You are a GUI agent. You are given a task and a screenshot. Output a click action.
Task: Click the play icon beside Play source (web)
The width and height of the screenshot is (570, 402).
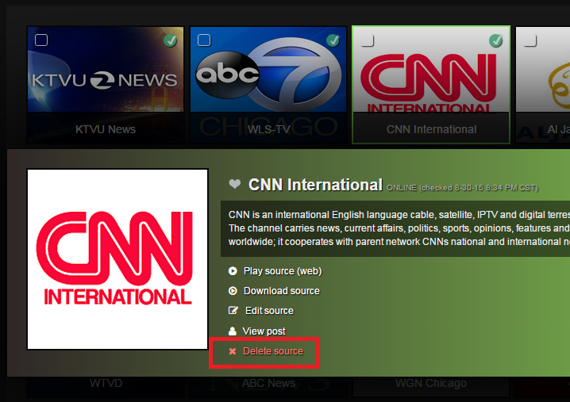[x=233, y=271]
